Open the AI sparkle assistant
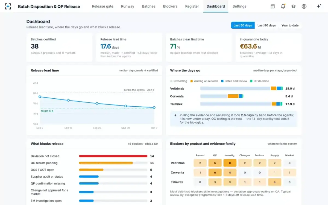This screenshot has width=328, height=205. click(x=319, y=6)
